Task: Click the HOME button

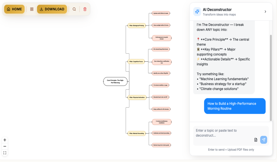Action: [x=14, y=9]
